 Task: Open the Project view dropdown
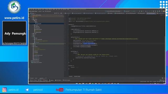coord(33,13)
